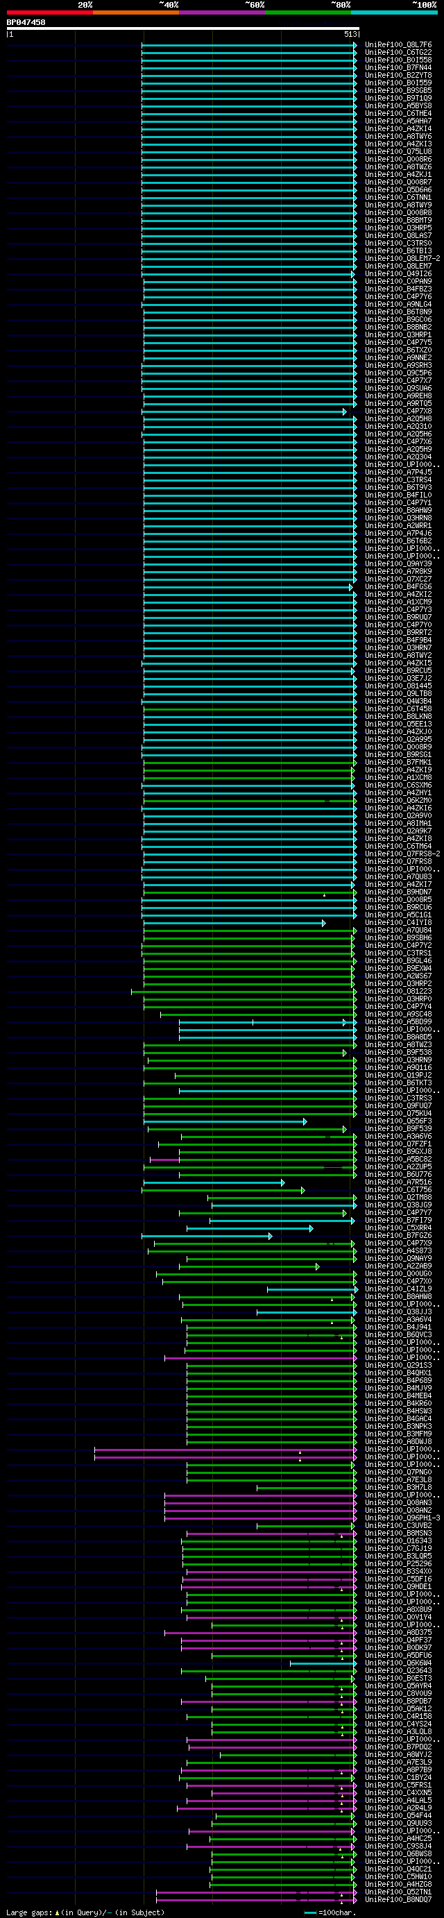Open hit UniRef100_C6TG22

(398, 52)
